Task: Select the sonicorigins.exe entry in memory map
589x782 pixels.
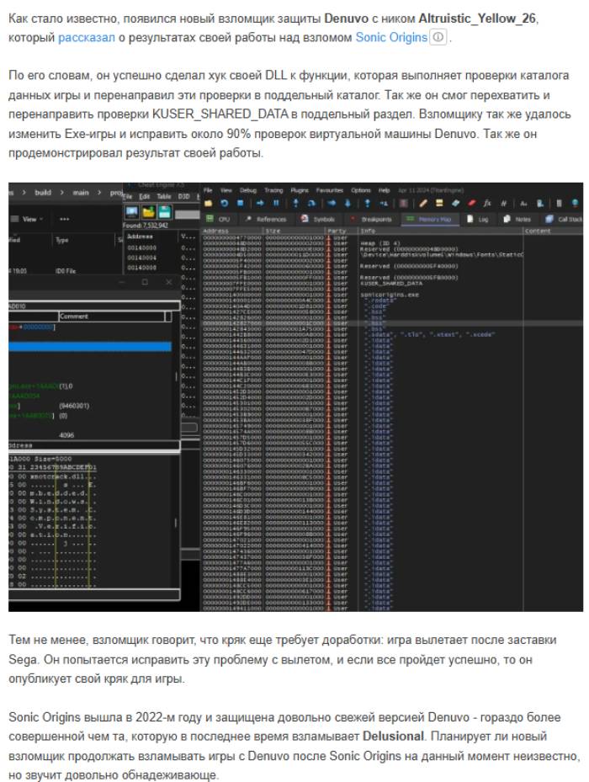Action: tap(392, 295)
